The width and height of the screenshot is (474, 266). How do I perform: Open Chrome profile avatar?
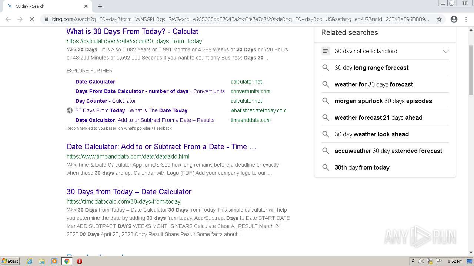point(454,19)
